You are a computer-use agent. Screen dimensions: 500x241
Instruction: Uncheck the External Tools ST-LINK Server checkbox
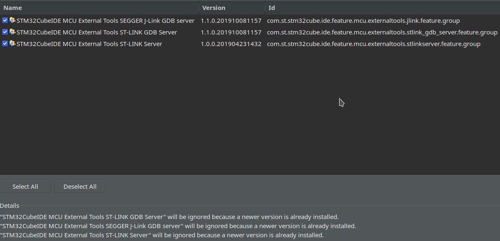[x=5, y=44]
